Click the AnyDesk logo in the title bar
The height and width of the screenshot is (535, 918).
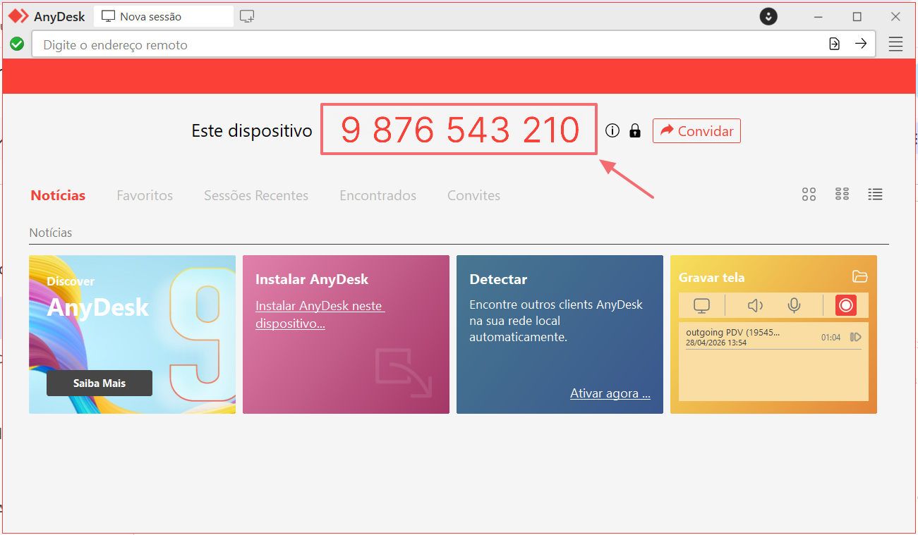[18, 16]
